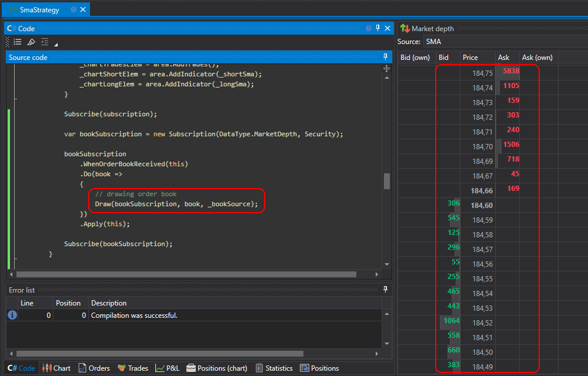
Task: Select bid volume 306 cell
Action: click(447, 204)
